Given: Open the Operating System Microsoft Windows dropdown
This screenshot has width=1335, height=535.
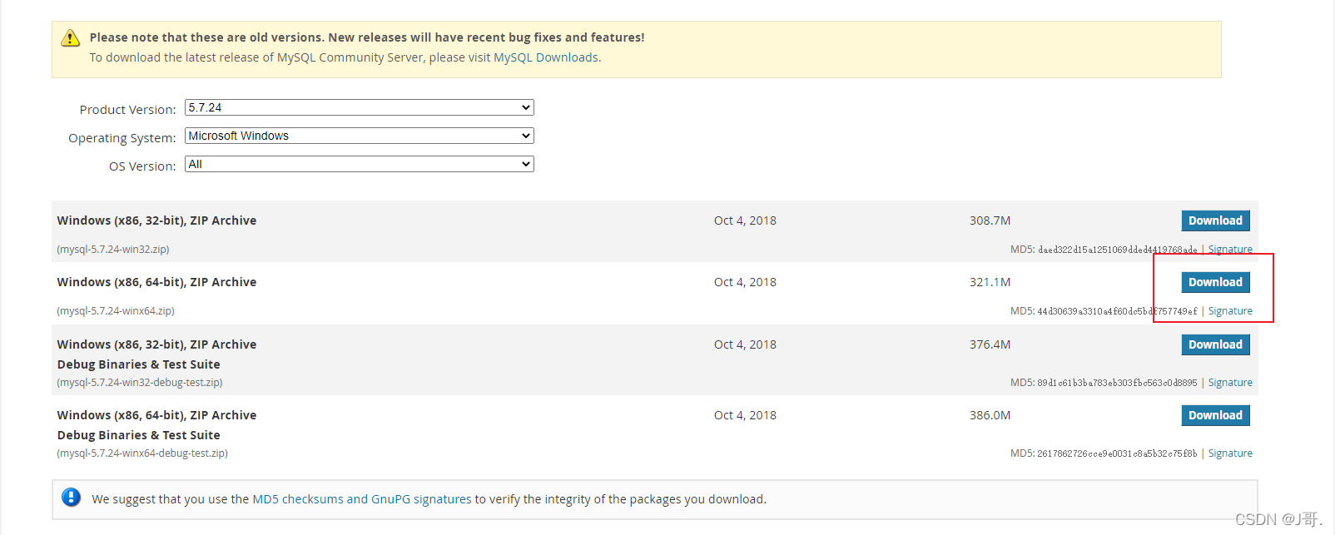Looking at the screenshot, I should (359, 136).
